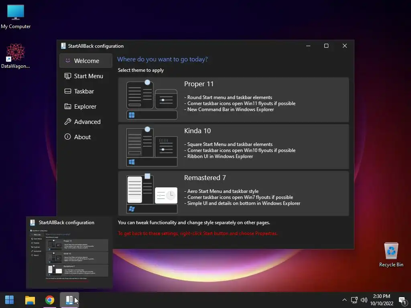411x308 pixels.
Task: Select the Recycle Bin desktop icon
Action: (391, 255)
